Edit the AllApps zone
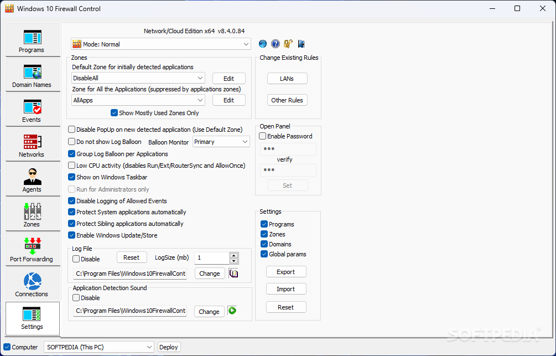 tap(228, 100)
